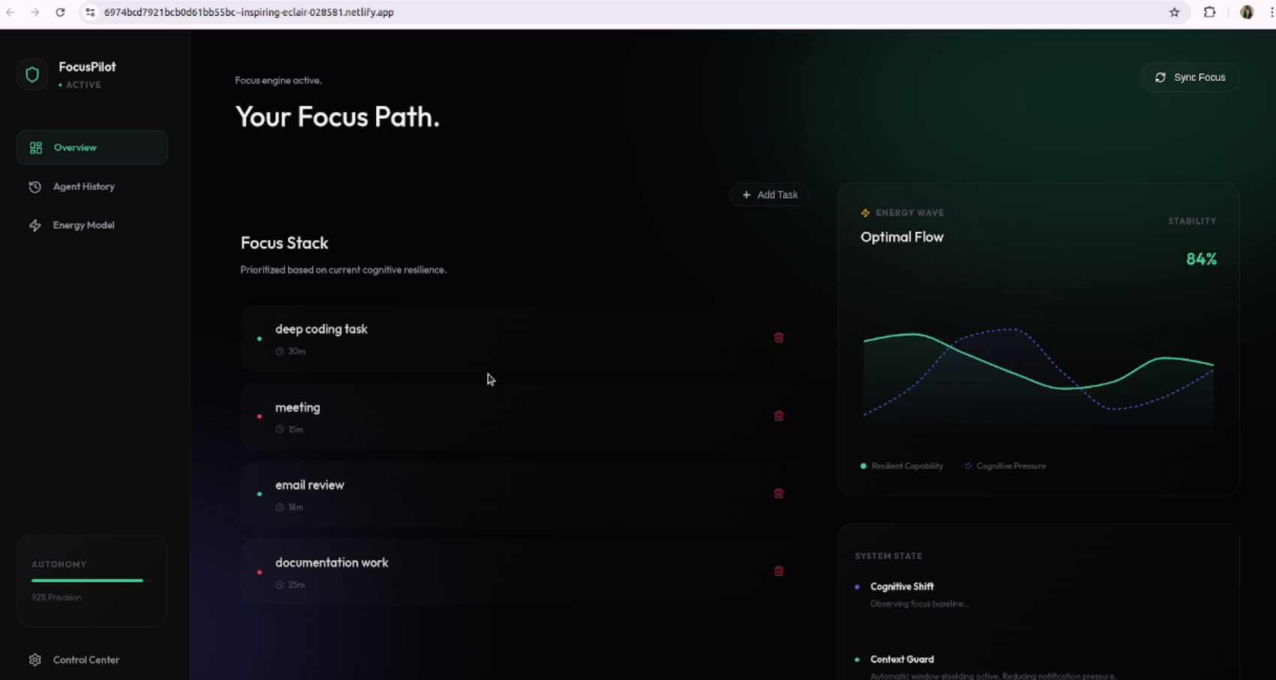Click the 92% Precision label
Screen dimensions: 1276x680
[x=56, y=597]
